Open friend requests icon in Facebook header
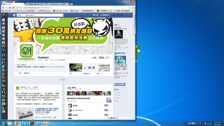The image size is (224, 126). pos(114,15)
